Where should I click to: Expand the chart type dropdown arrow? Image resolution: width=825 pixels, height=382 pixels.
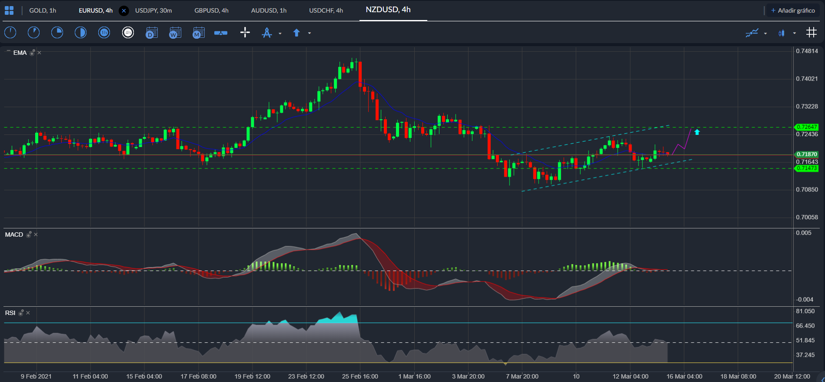(795, 33)
